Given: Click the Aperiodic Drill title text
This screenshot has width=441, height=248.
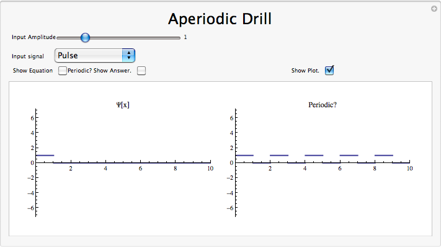Looking at the screenshot, I should pyautogui.click(x=220, y=19).
